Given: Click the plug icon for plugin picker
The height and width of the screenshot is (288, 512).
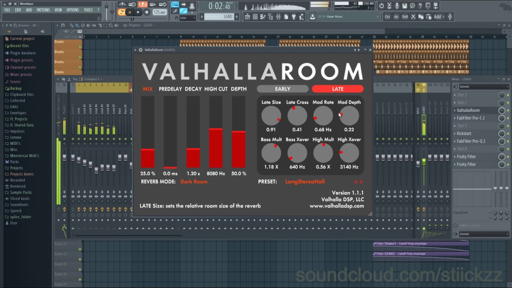Looking at the screenshot, I should (x=293, y=16).
